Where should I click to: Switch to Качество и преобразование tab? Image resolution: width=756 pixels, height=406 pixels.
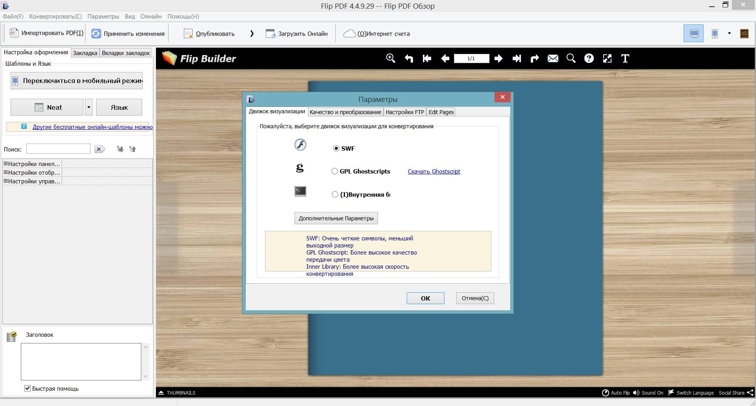point(345,112)
